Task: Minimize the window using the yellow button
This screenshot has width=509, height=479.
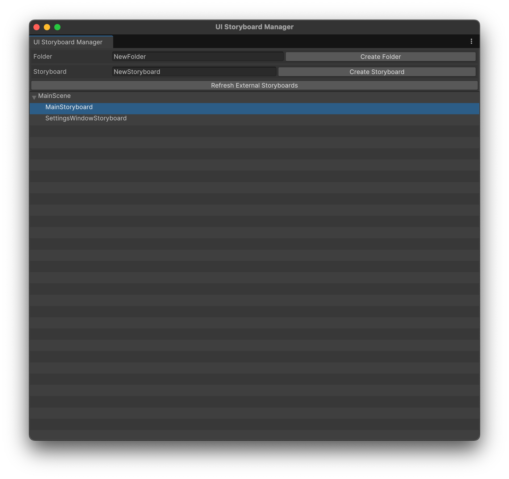Action: (x=47, y=27)
